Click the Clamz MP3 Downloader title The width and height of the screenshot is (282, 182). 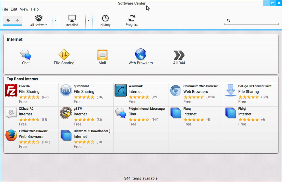(93, 131)
